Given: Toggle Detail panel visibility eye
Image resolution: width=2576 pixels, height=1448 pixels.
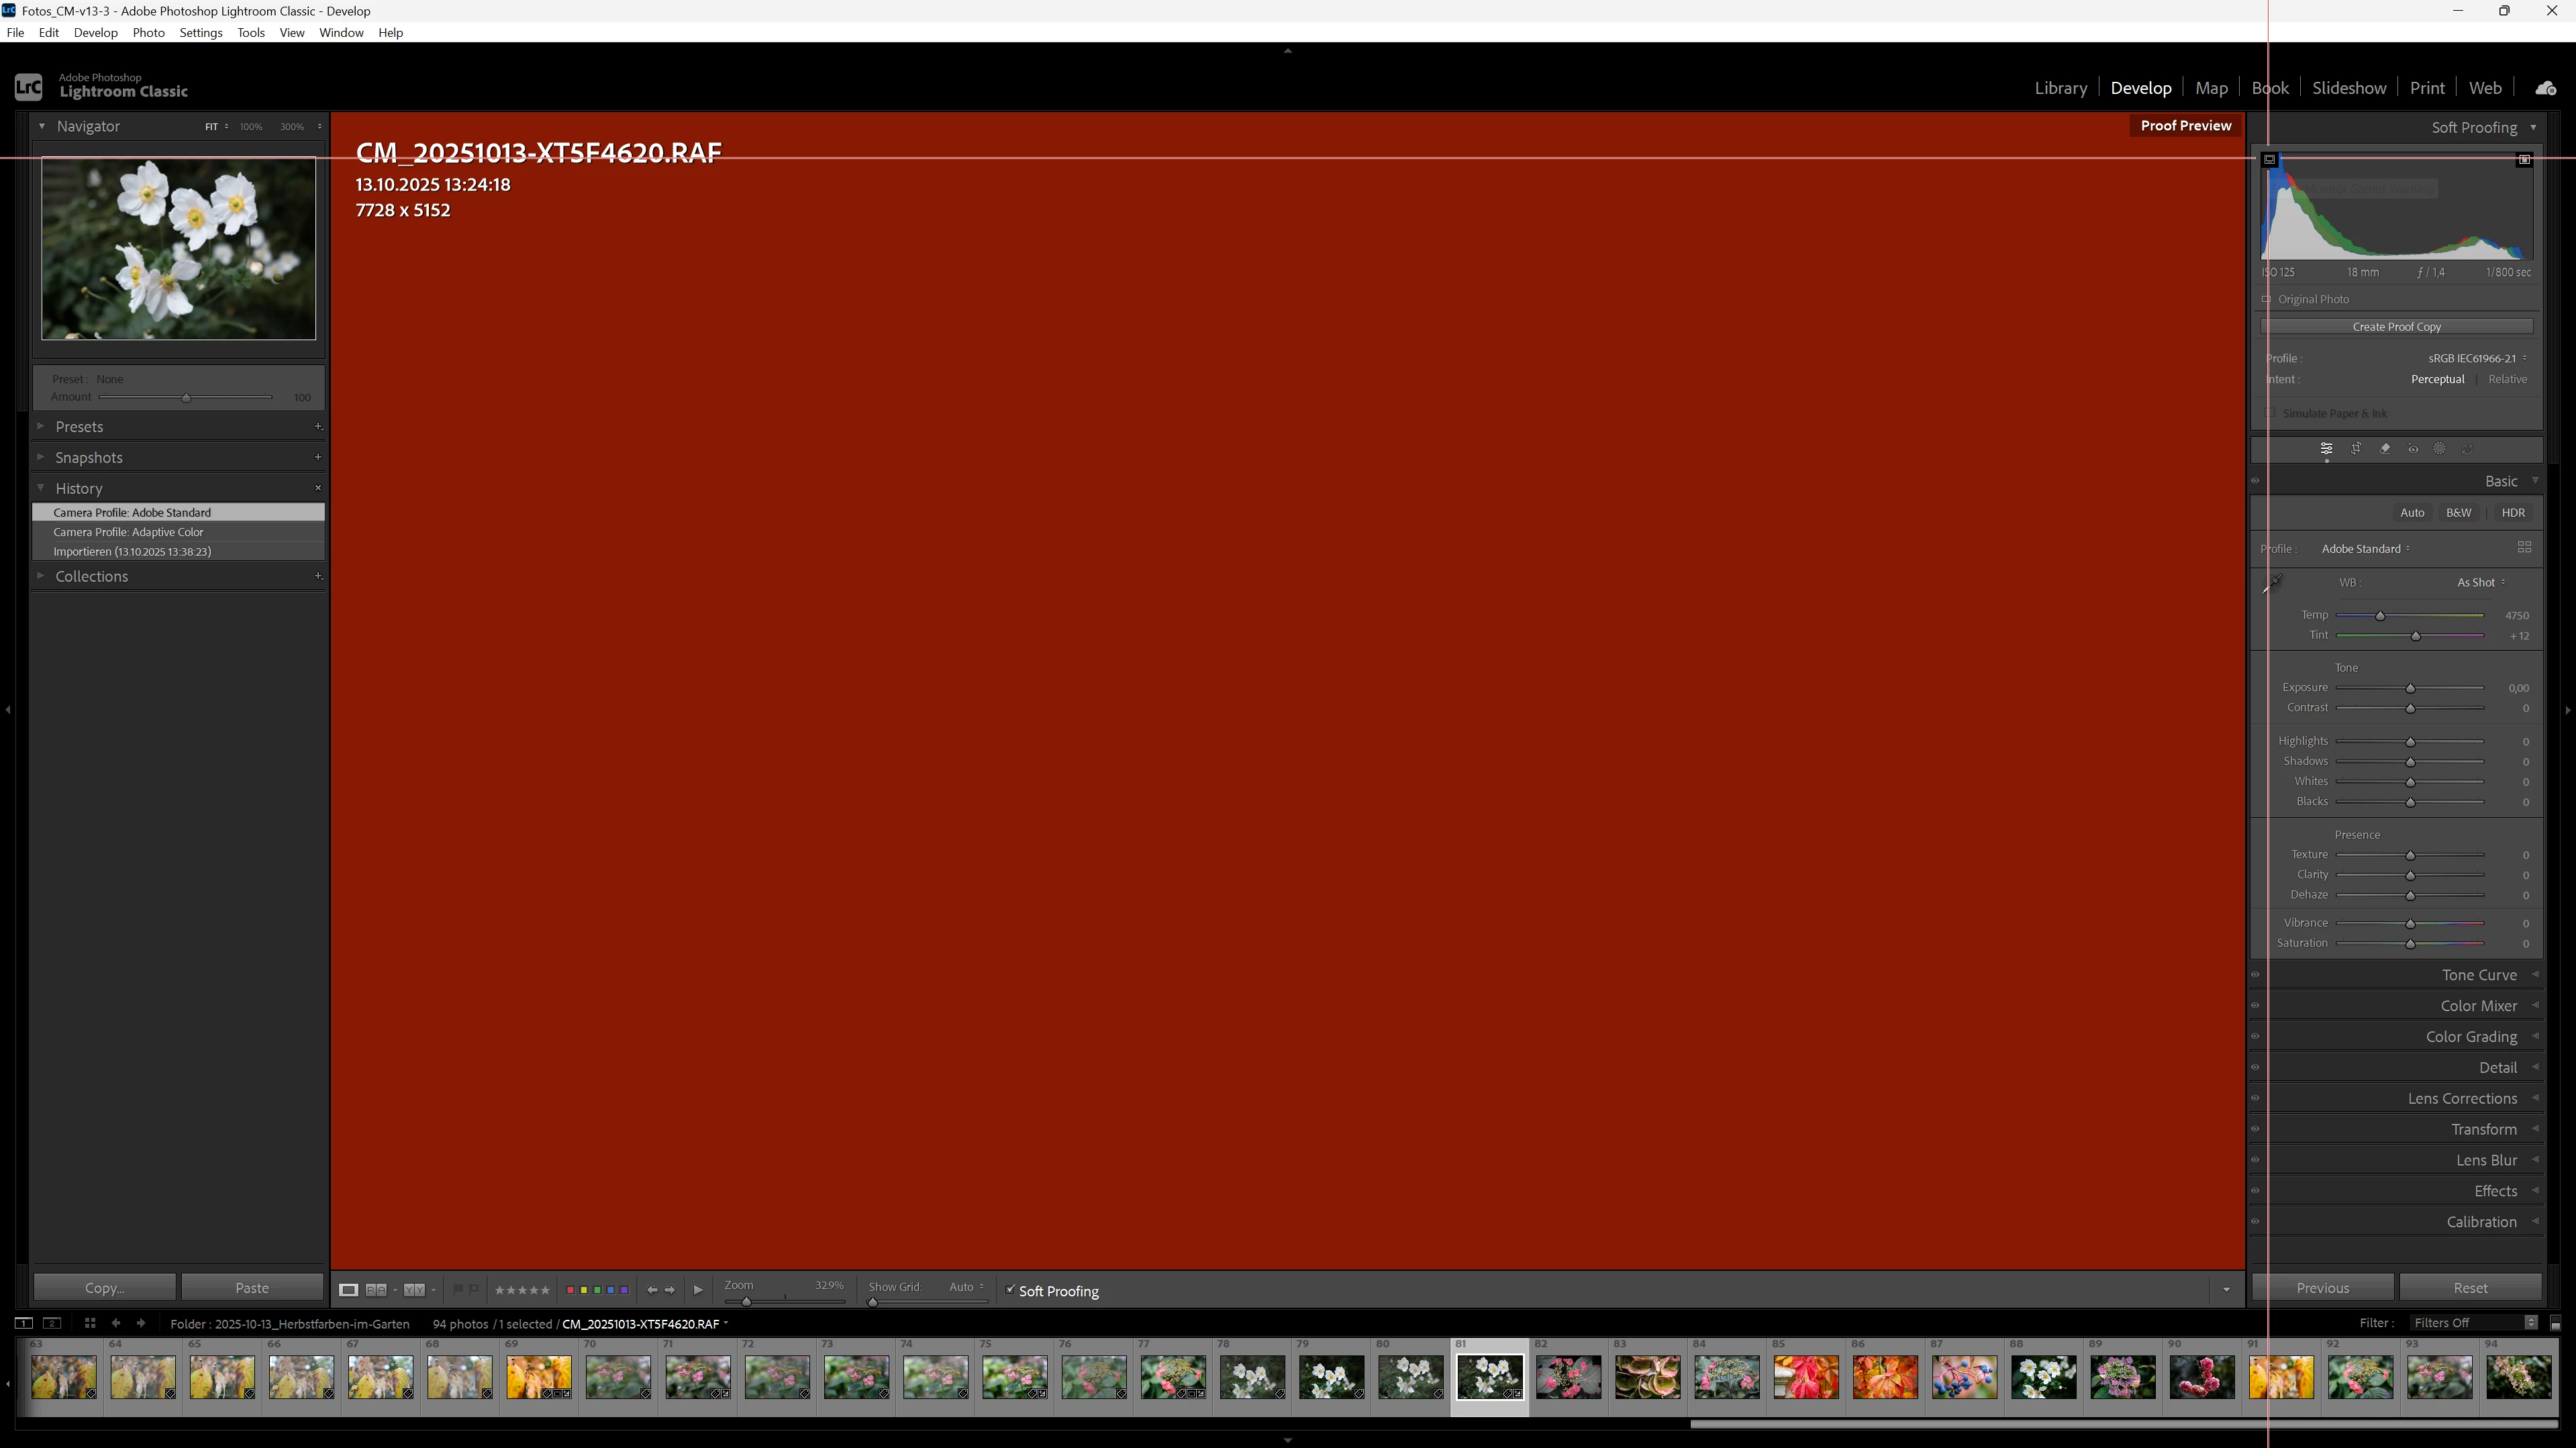Looking at the screenshot, I should tap(2255, 1068).
